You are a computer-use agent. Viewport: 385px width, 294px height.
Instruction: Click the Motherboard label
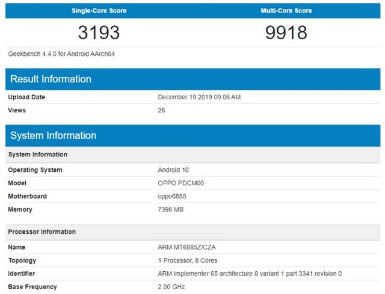pyautogui.click(x=27, y=196)
